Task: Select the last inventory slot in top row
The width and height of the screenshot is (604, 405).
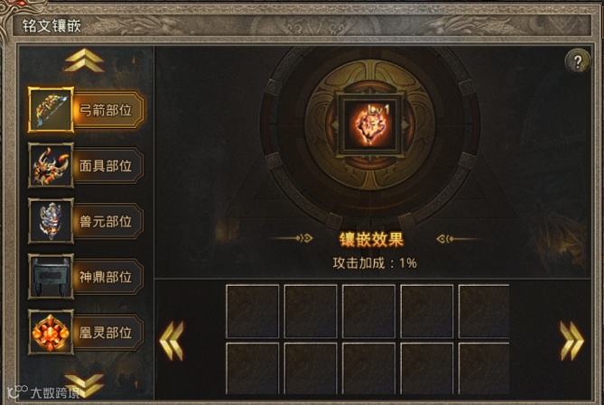Action: pyautogui.click(x=484, y=311)
